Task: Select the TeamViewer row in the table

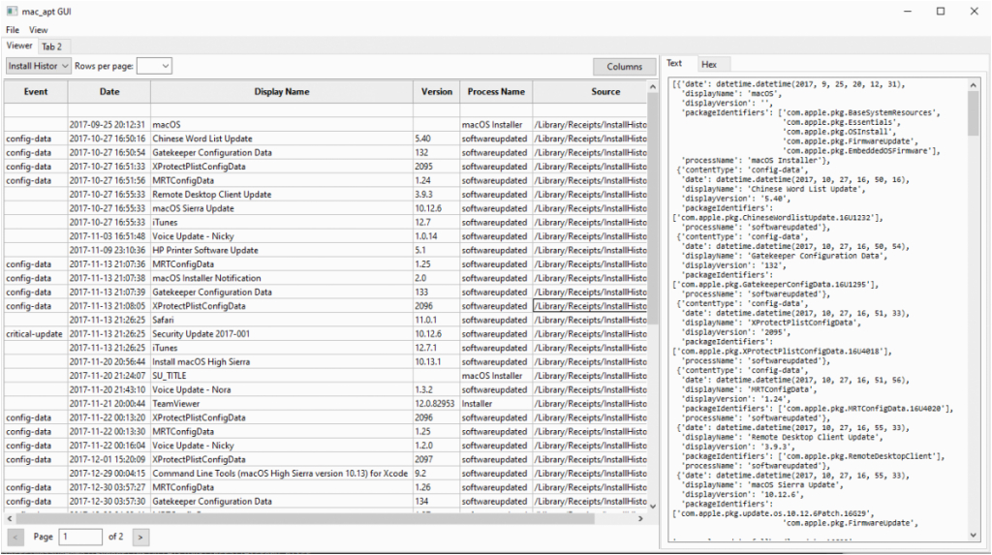Action: [x=175, y=404]
